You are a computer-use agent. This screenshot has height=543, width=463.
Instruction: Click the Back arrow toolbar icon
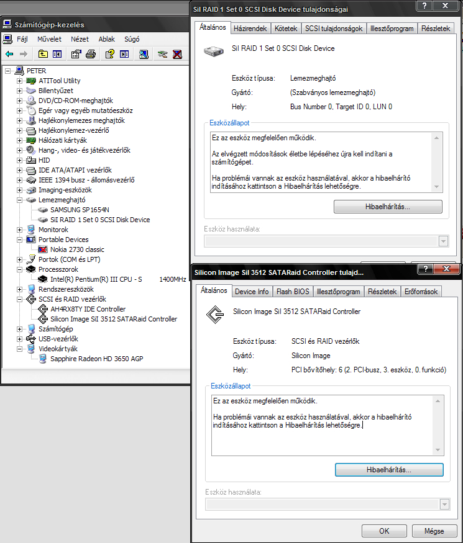point(9,54)
